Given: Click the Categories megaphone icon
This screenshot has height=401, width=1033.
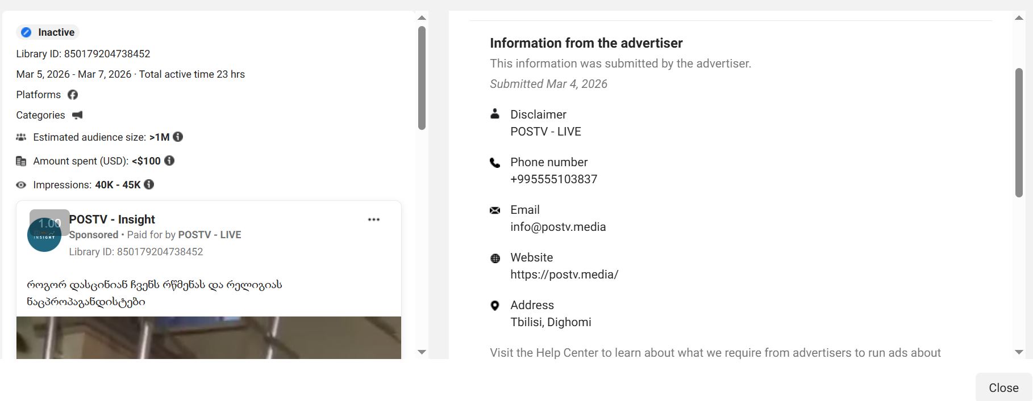Looking at the screenshot, I should 78,115.
